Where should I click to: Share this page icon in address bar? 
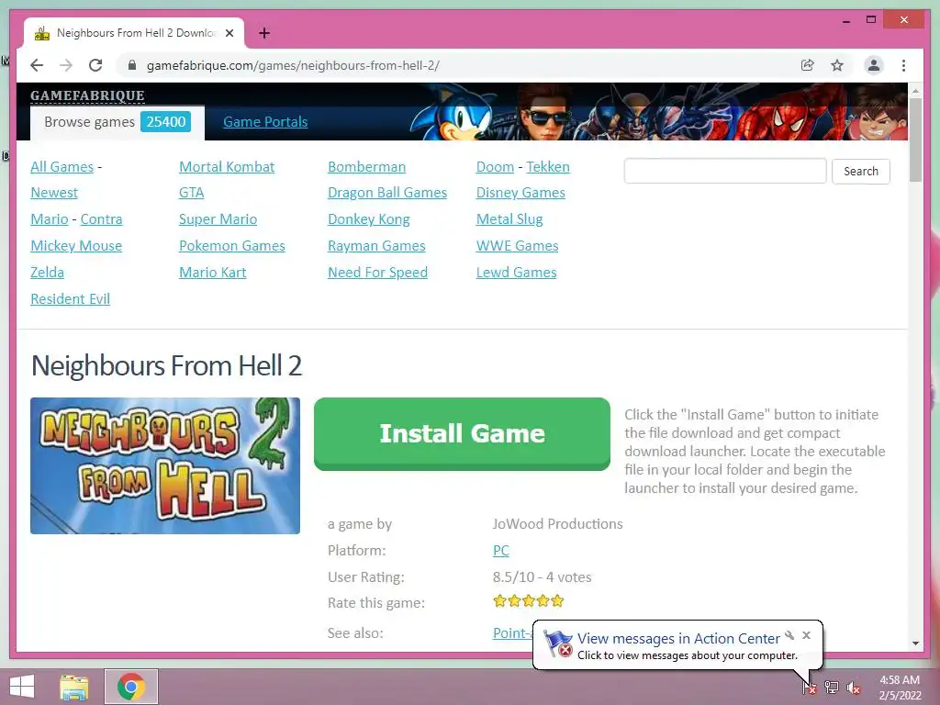808,65
